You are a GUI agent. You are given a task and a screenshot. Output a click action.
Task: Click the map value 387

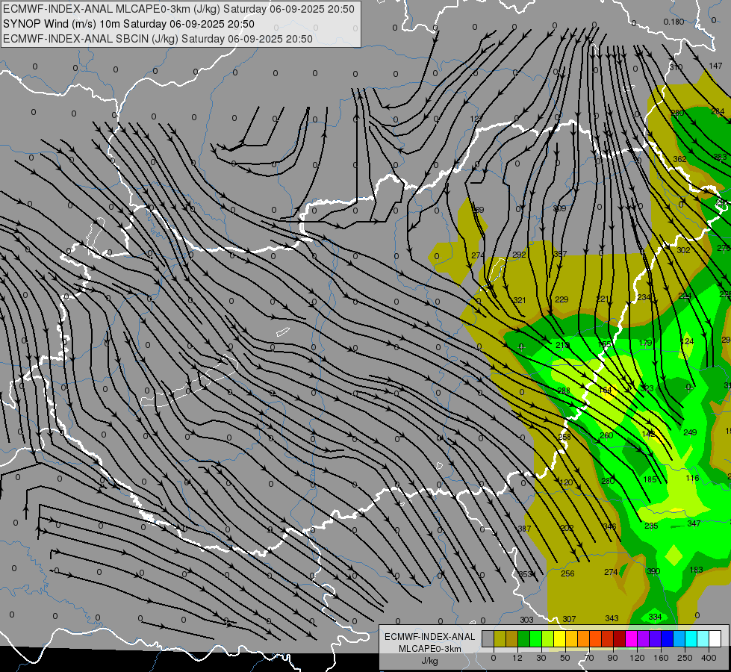pyautogui.click(x=524, y=529)
